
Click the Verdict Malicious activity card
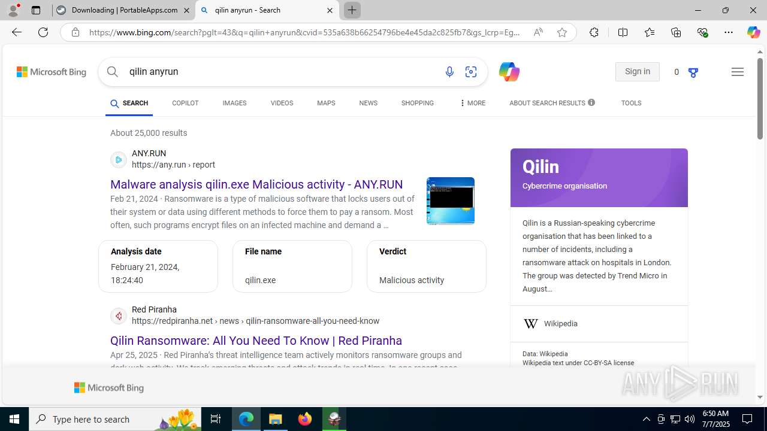[427, 266]
